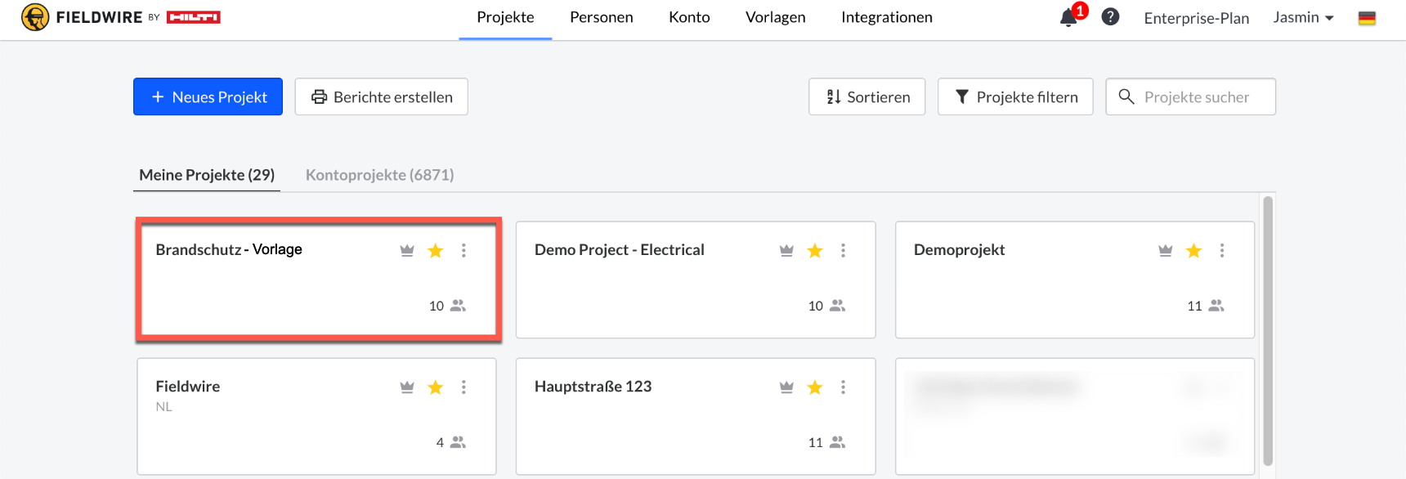Image resolution: width=1406 pixels, height=479 pixels.
Task: Click people icon on Brandschutz - Vorlage
Action: (x=458, y=306)
